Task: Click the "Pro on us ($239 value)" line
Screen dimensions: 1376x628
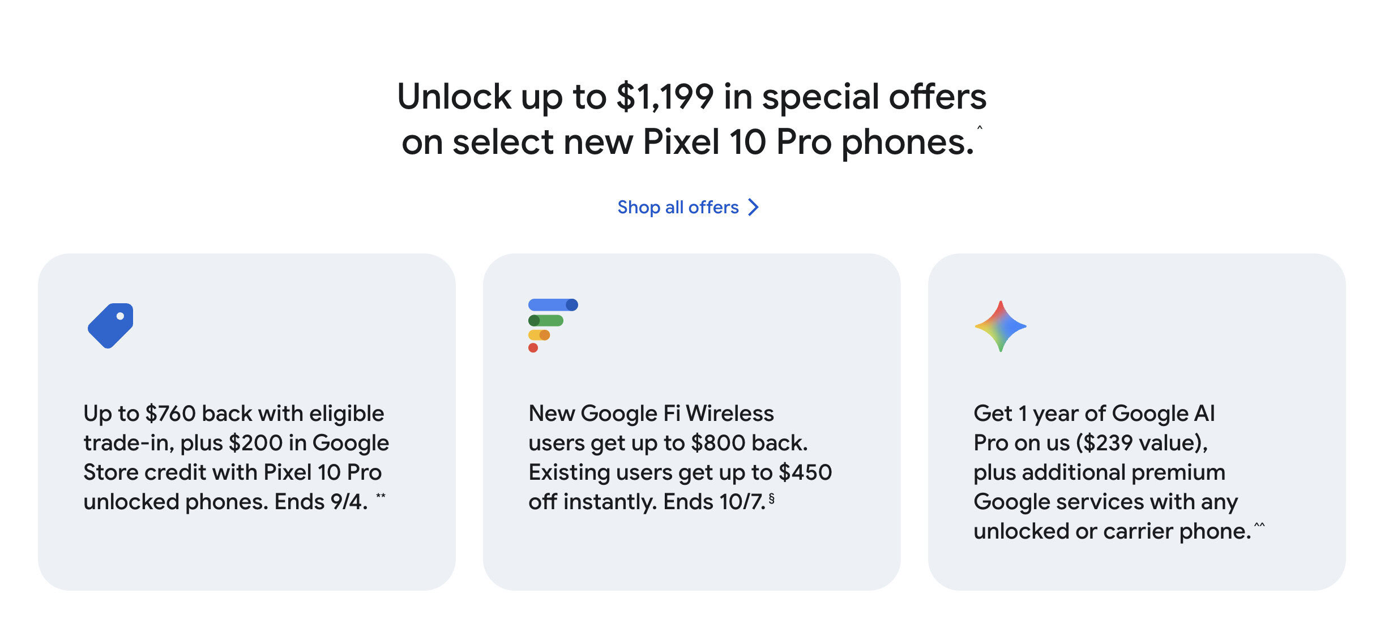Action: tap(1090, 443)
